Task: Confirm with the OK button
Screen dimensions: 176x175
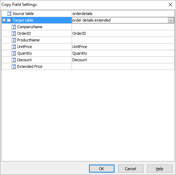Action: (x=102, y=169)
